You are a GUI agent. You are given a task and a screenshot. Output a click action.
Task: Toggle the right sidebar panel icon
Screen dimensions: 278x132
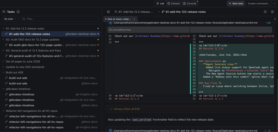click(x=272, y=12)
